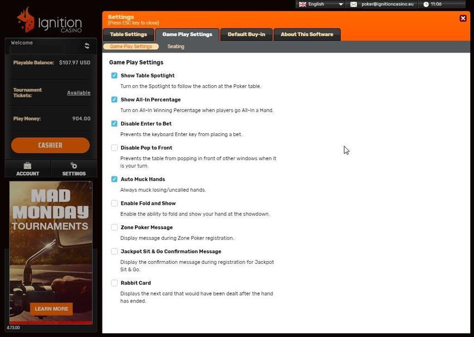This screenshot has height=337, width=474.
Task: Select the Seating sub-tab
Action: [176, 46]
